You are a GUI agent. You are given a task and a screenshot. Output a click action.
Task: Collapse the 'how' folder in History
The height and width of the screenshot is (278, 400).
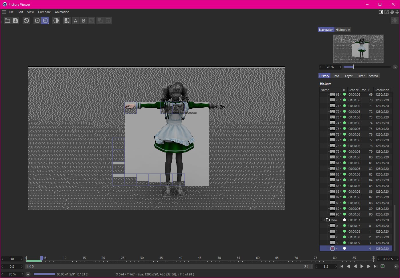click(x=323, y=220)
